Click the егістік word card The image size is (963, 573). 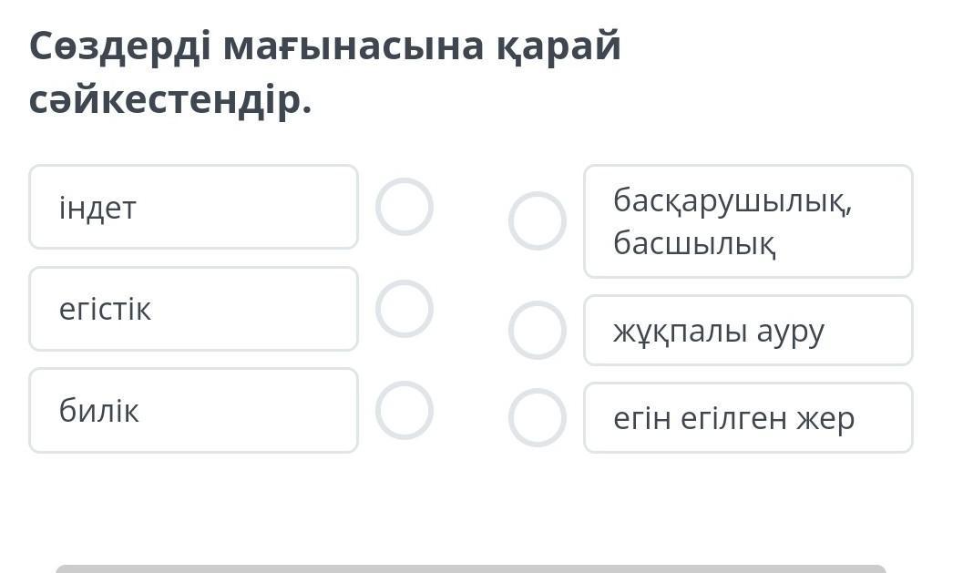click(x=193, y=309)
